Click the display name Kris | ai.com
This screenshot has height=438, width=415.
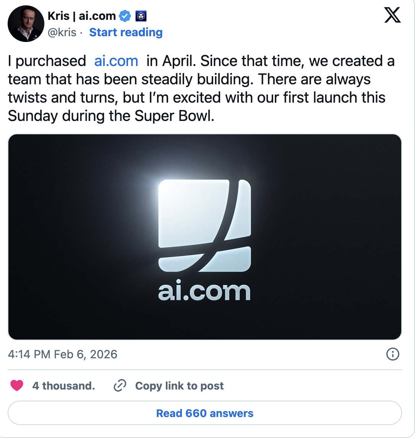pyautogui.click(x=81, y=16)
